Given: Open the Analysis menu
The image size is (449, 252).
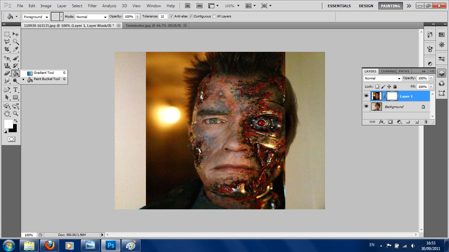Looking at the screenshot, I should (109, 6).
